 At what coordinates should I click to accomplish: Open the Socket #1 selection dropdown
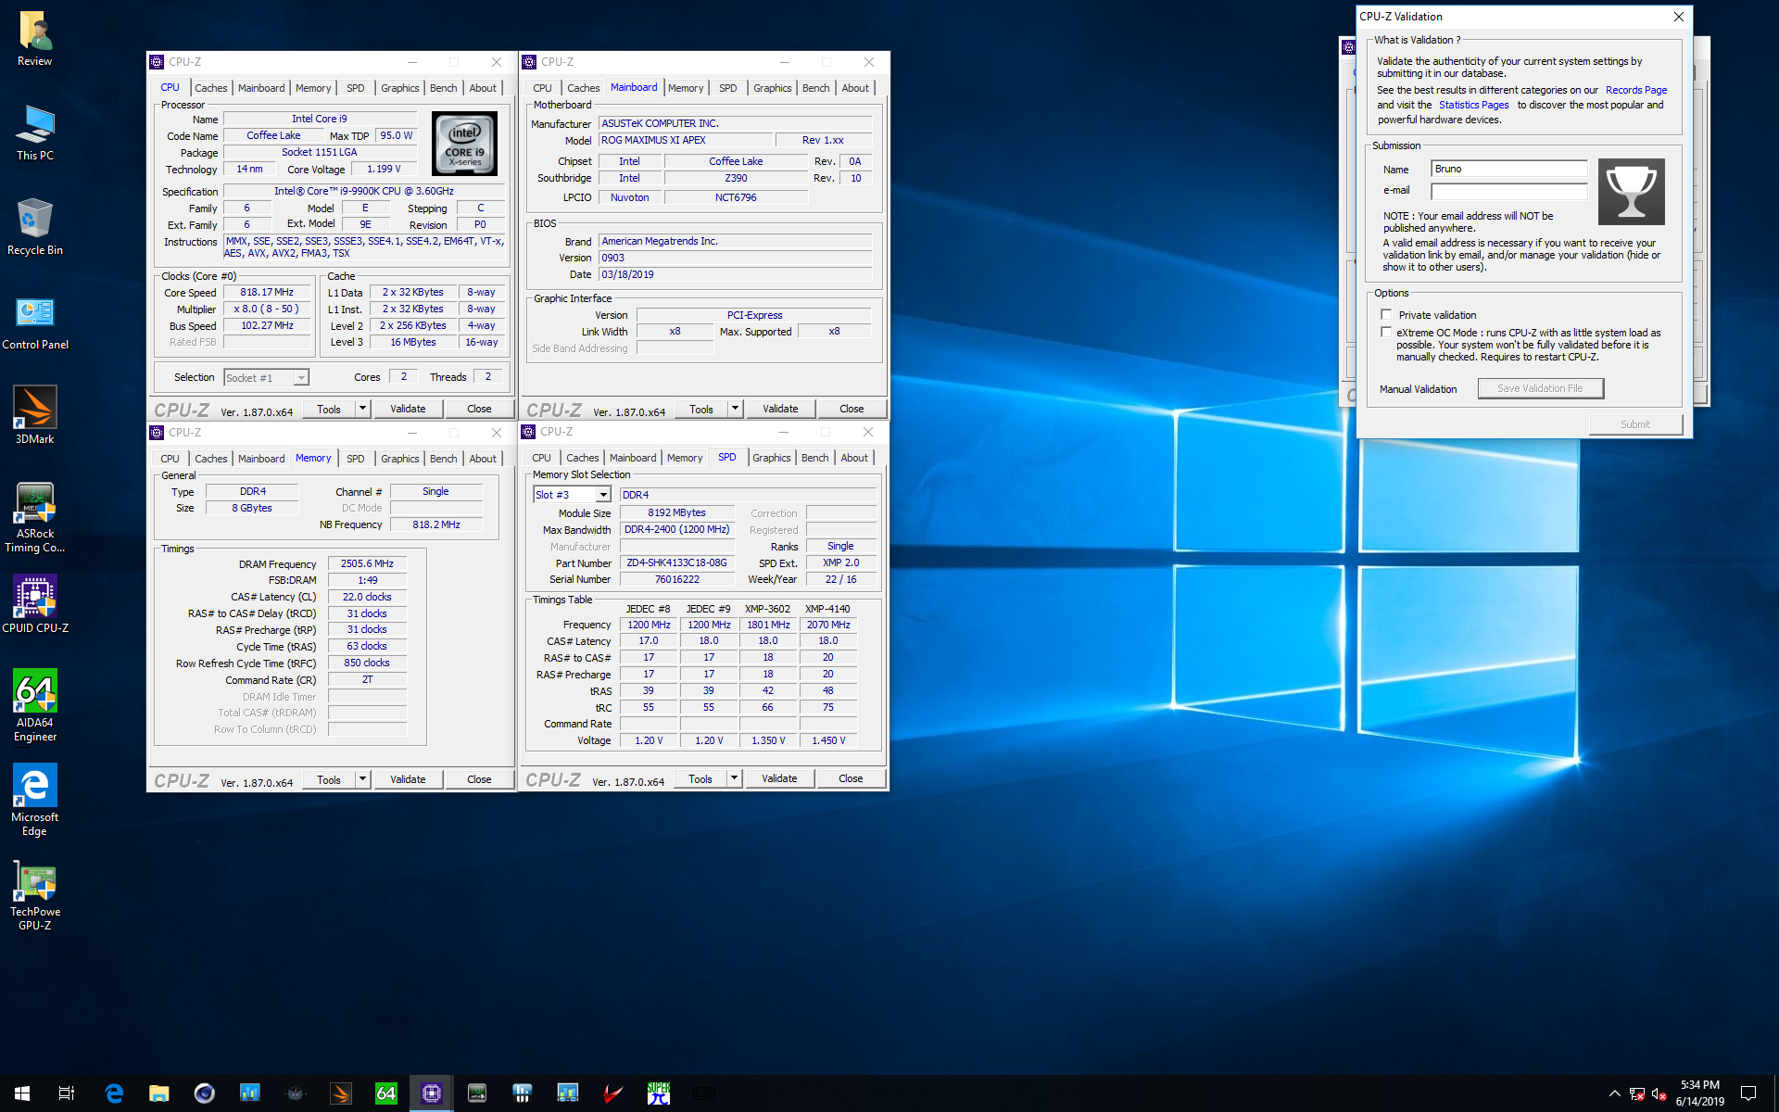coord(301,378)
